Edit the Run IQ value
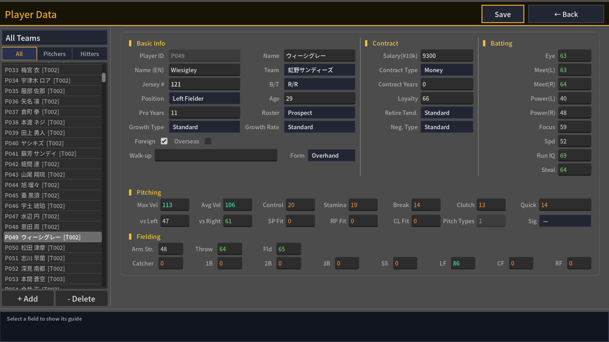The image size is (609, 342). pos(574,155)
